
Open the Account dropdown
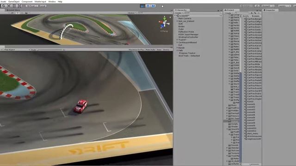[x=268, y=6]
